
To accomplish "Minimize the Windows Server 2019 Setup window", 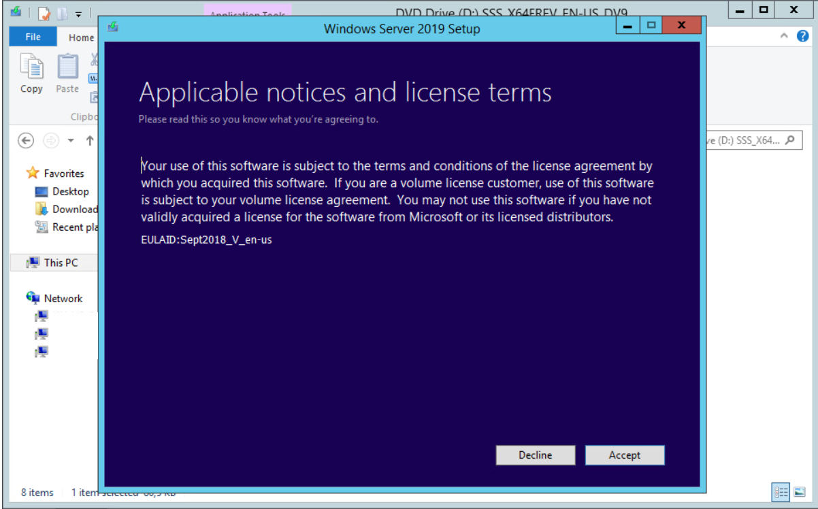I will point(628,26).
